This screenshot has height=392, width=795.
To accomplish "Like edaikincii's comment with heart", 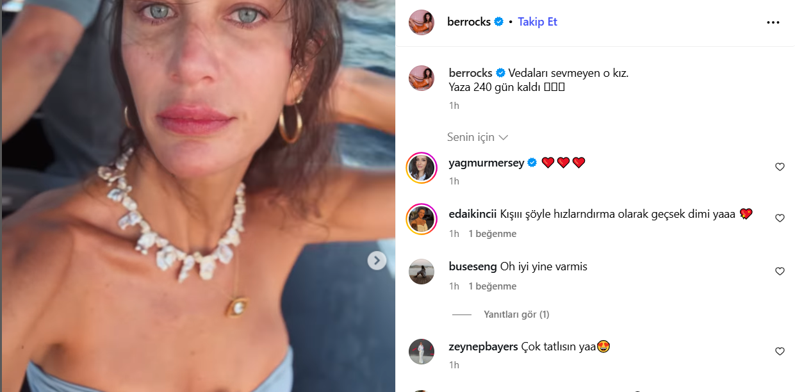I will click(780, 218).
